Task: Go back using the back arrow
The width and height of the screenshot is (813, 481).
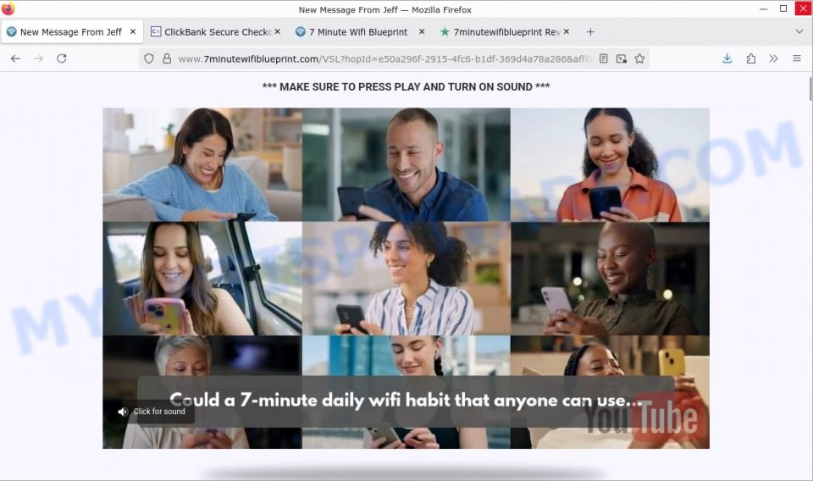Action: tap(15, 58)
